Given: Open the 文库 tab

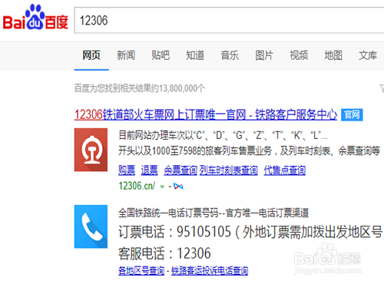Looking at the screenshot, I should pyautogui.click(x=368, y=55).
